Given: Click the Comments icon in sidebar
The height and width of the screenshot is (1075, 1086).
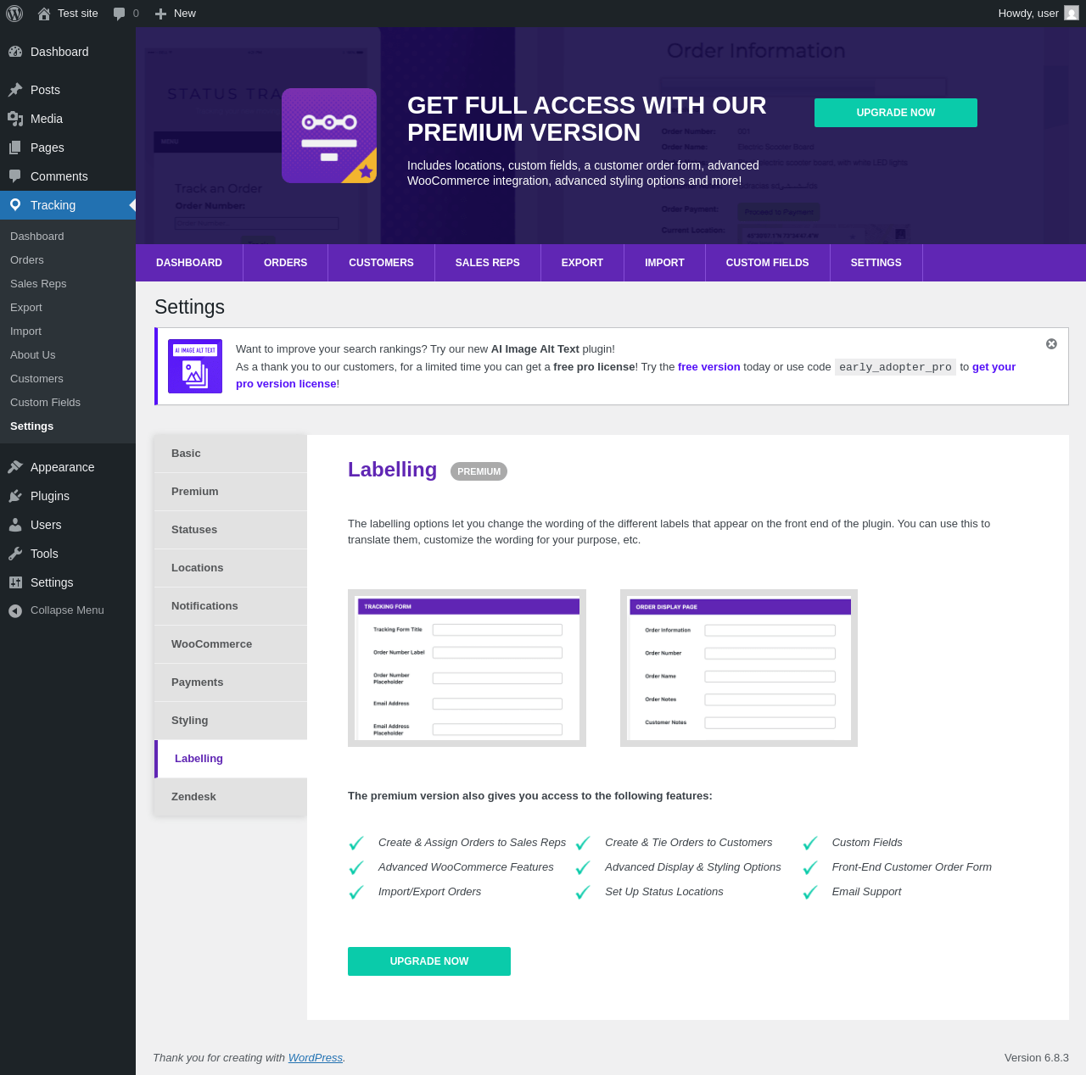Looking at the screenshot, I should (15, 176).
